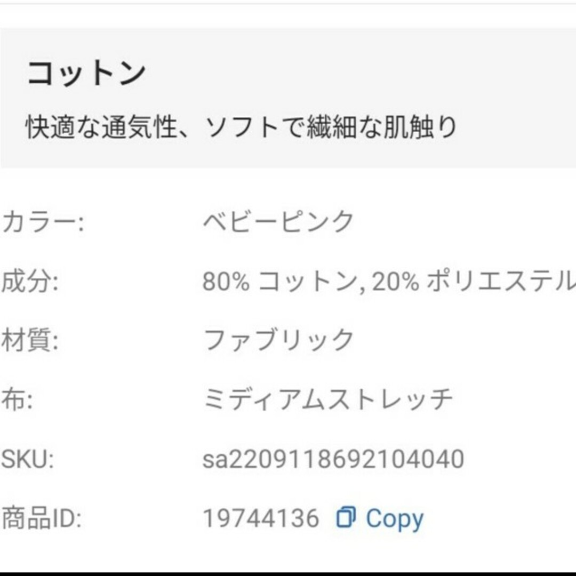Click the SKU value sa2209118692104040
576x576 pixels.
pos(333,459)
